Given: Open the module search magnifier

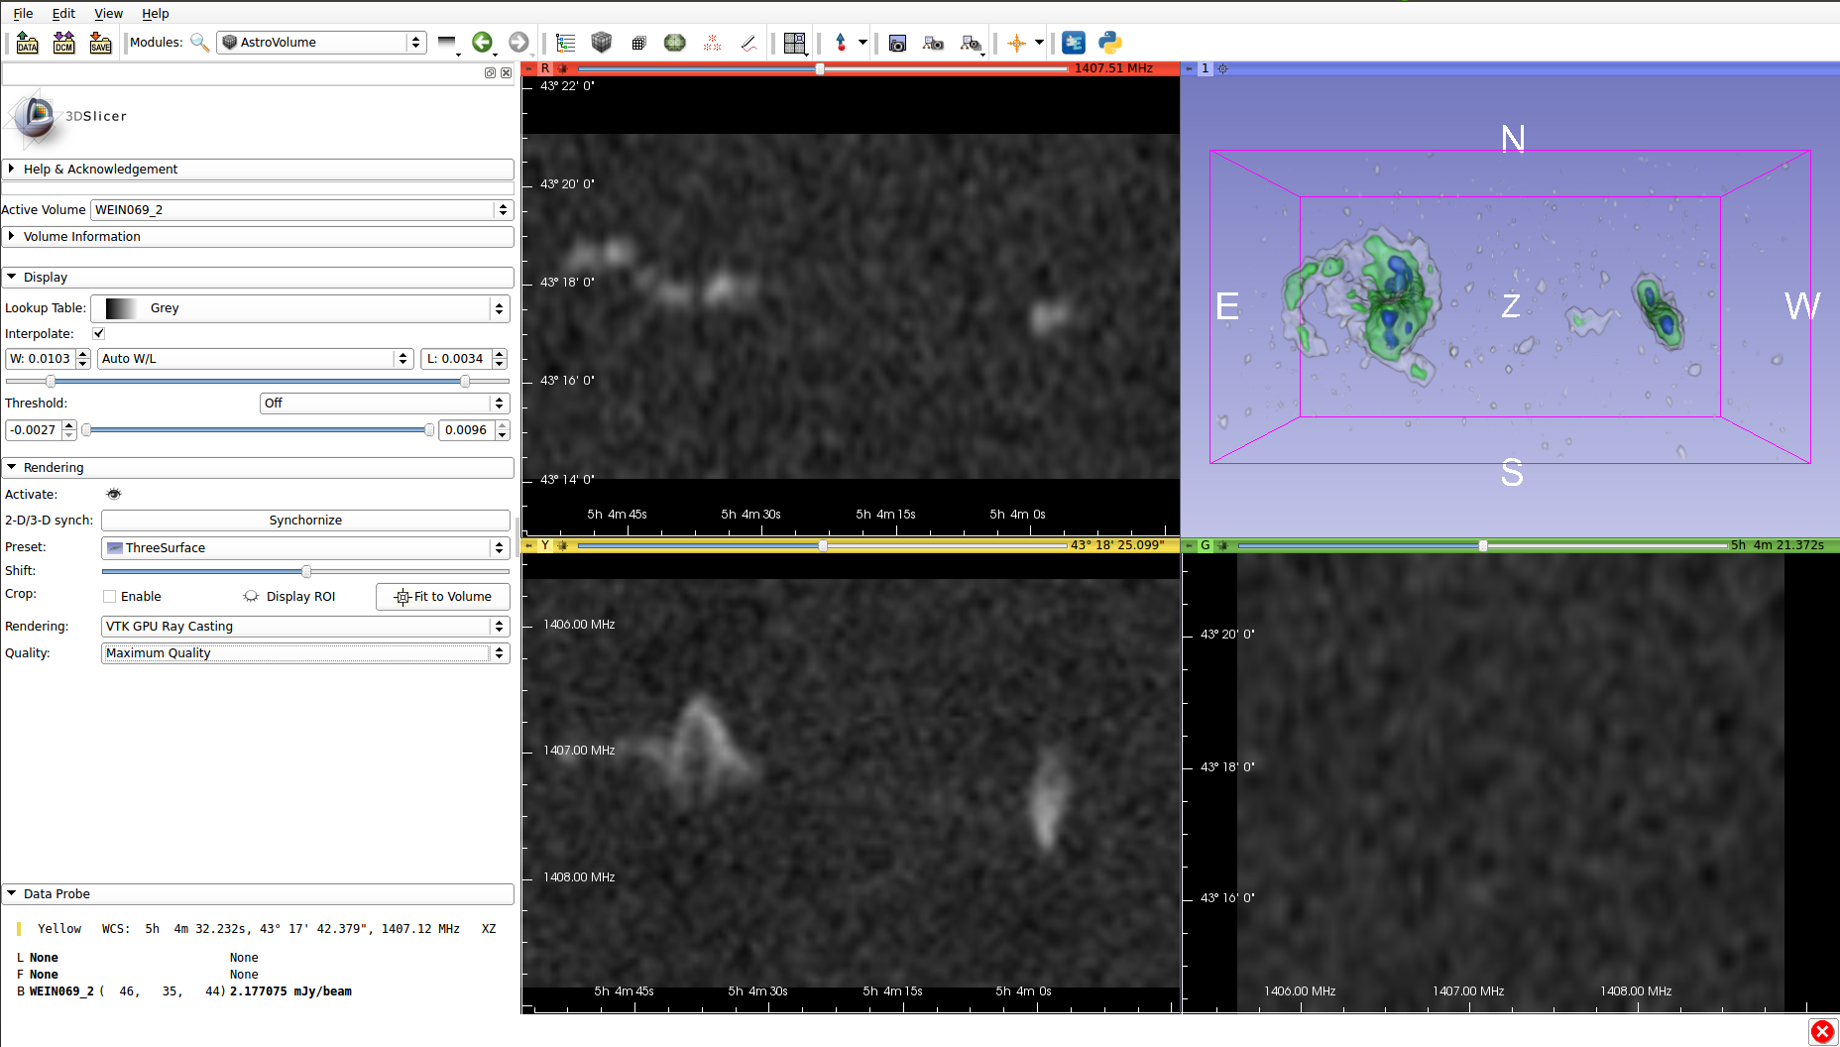Looking at the screenshot, I should point(200,43).
